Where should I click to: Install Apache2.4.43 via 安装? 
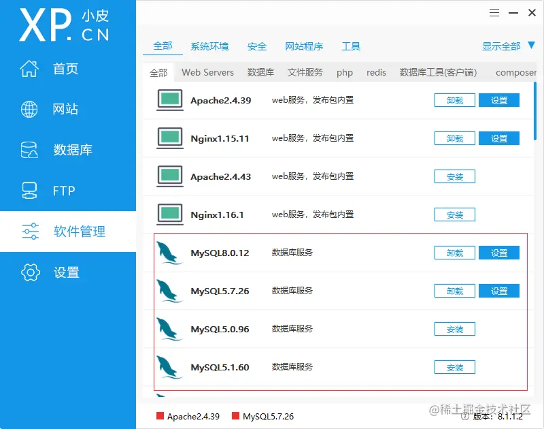coord(455,177)
